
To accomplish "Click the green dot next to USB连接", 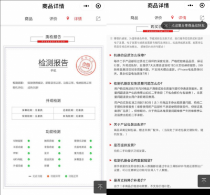I will (x=29, y=141).
